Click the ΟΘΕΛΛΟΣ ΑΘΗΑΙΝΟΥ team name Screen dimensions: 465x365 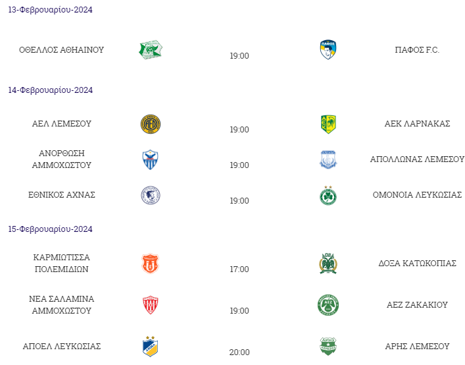click(62, 50)
